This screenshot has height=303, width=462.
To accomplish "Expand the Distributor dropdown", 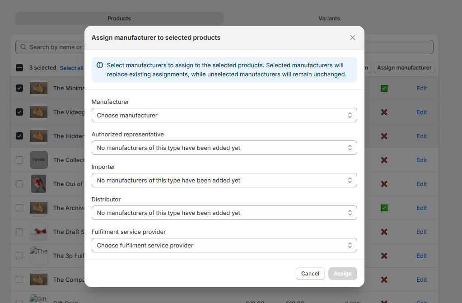I will tap(224, 213).
